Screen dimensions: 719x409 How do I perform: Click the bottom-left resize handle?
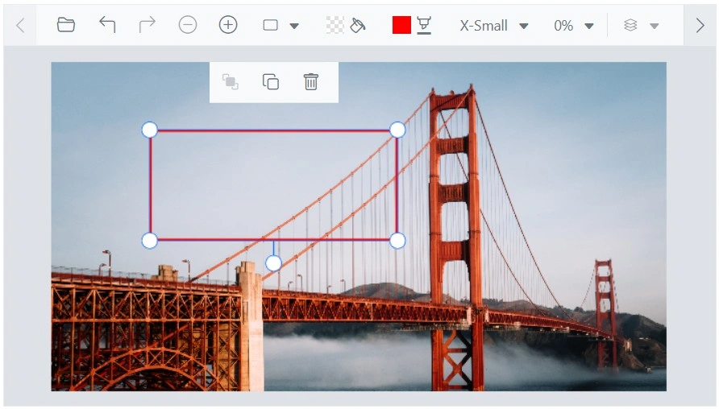[x=149, y=241]
